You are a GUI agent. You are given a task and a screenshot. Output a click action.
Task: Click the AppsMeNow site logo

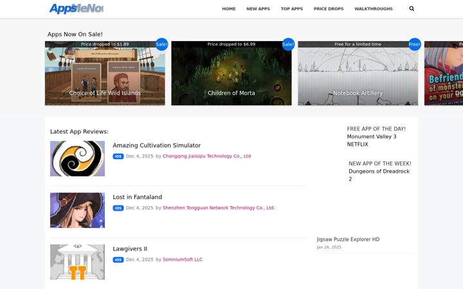pyautogui.click(x=76, y=8)
